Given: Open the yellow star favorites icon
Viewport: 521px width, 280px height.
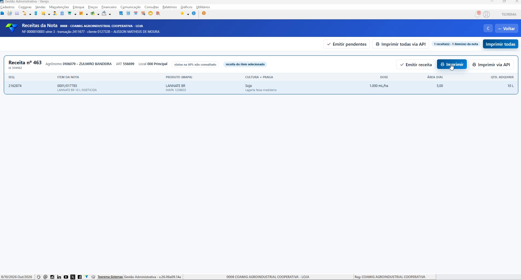Looking at the screenshot, I should [x=182, y=13].
